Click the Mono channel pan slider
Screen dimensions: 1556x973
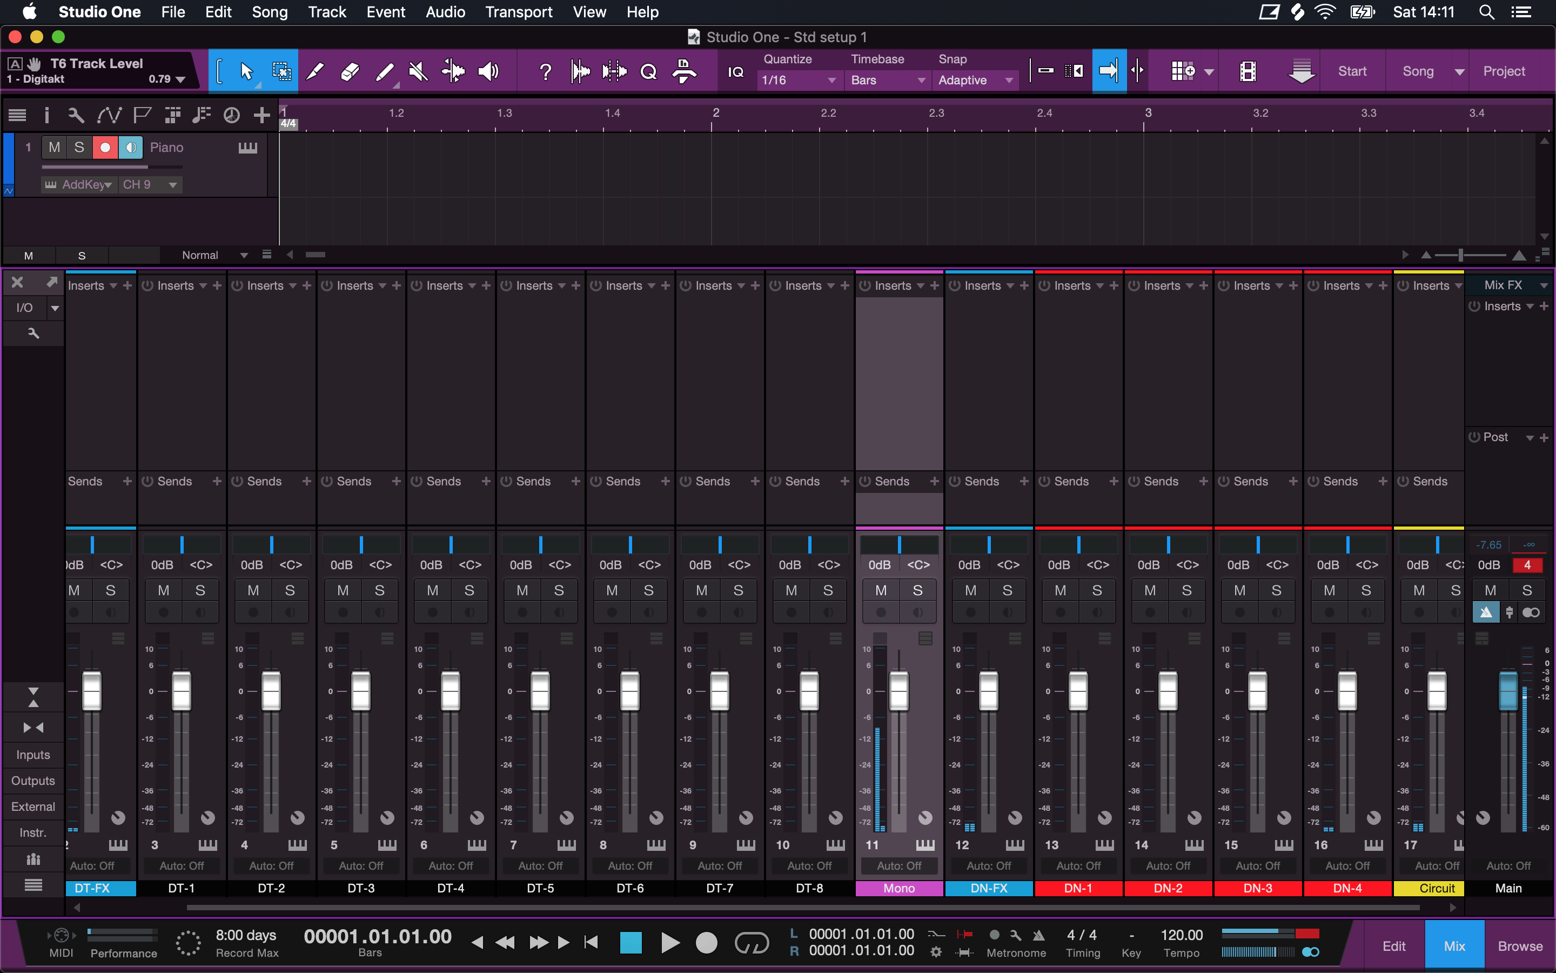[899, 544]
